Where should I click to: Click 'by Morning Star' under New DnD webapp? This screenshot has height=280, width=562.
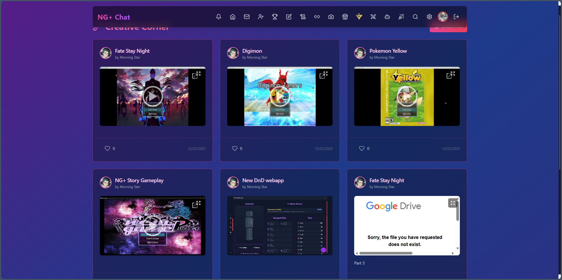[255, 187]
